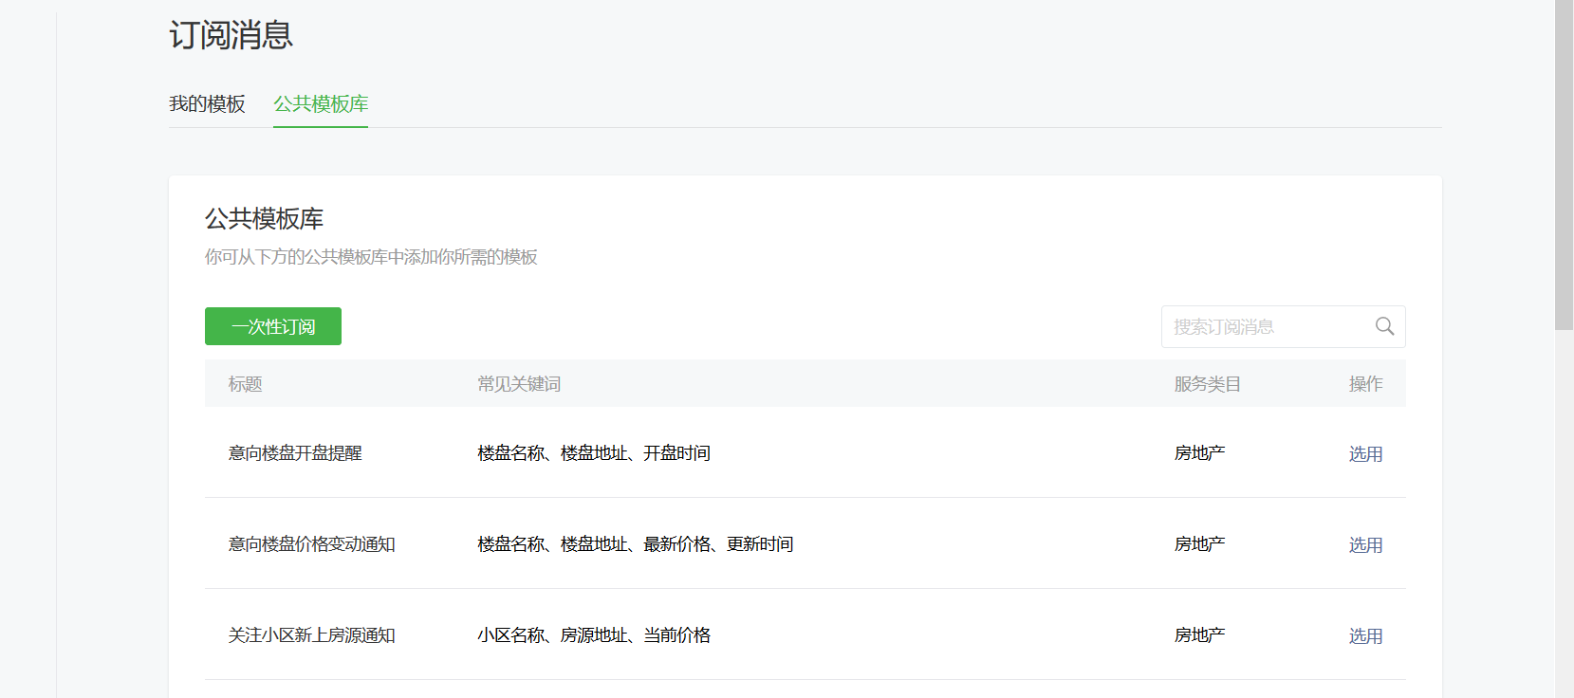Click 房地产 in the 关注小区新上房源通知 row
Image resolution: width=1574 pixels, height=698 pixels.
[x=1199, y=635]
